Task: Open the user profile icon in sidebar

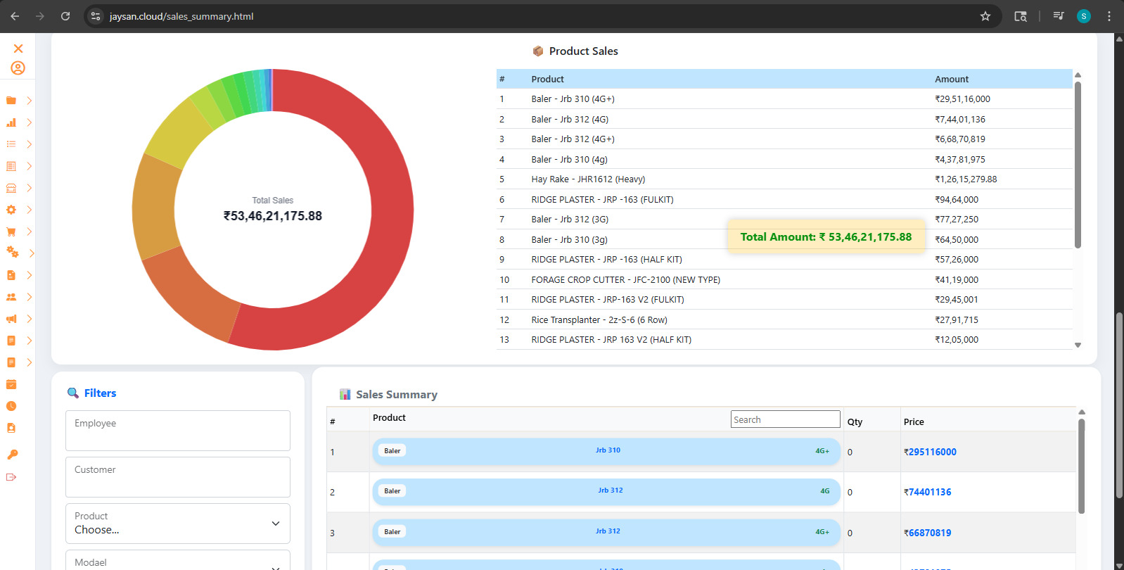Action: click(18, 68)
